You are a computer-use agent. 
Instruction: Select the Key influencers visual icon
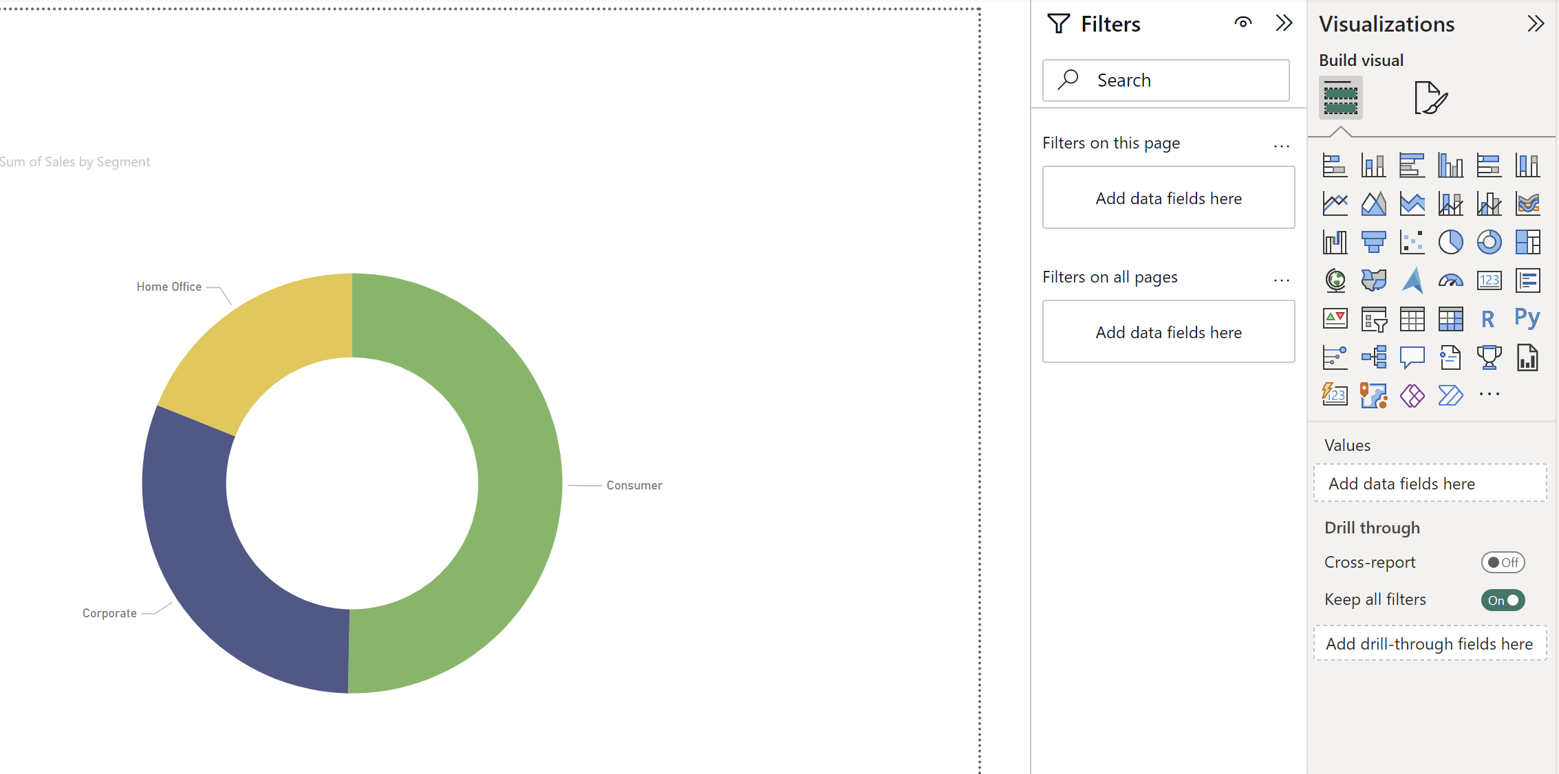[x=1335, y=357]
